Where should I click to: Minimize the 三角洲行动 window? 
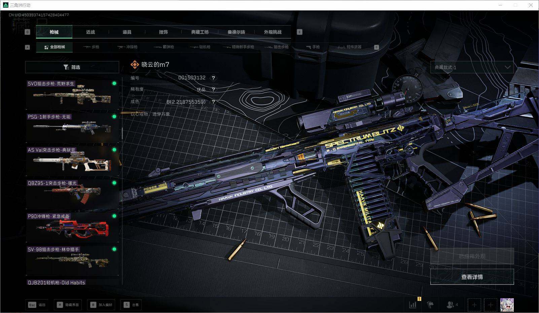coord(501,5)
